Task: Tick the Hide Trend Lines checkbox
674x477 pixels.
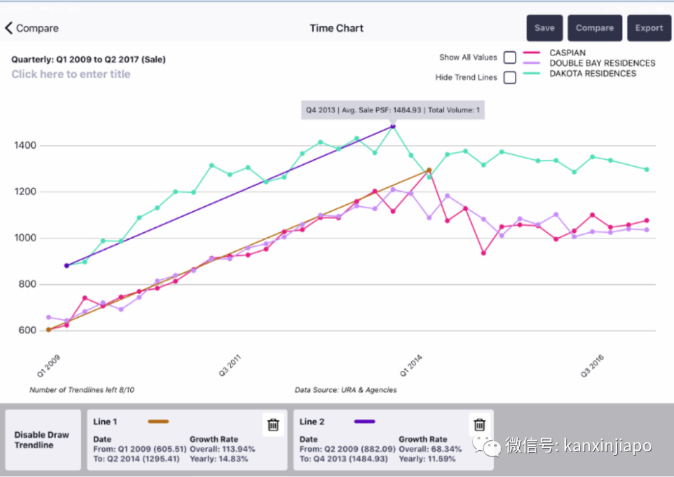Action: [x=510, y=78]
